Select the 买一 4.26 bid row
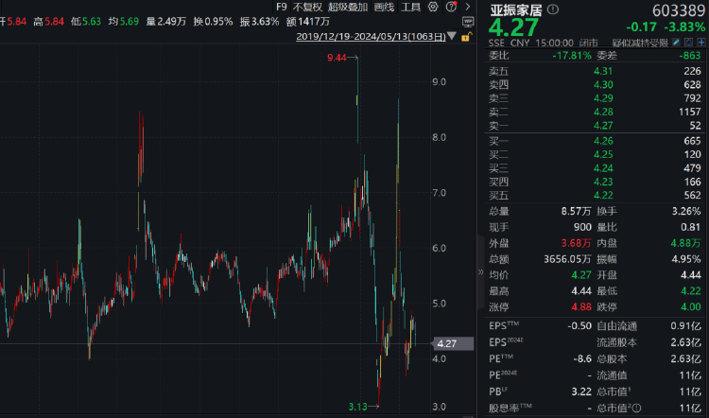709x418 pixels. pos(595,141)
